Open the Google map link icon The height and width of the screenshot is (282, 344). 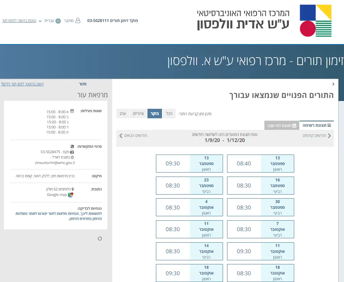(x=70, y=195)
